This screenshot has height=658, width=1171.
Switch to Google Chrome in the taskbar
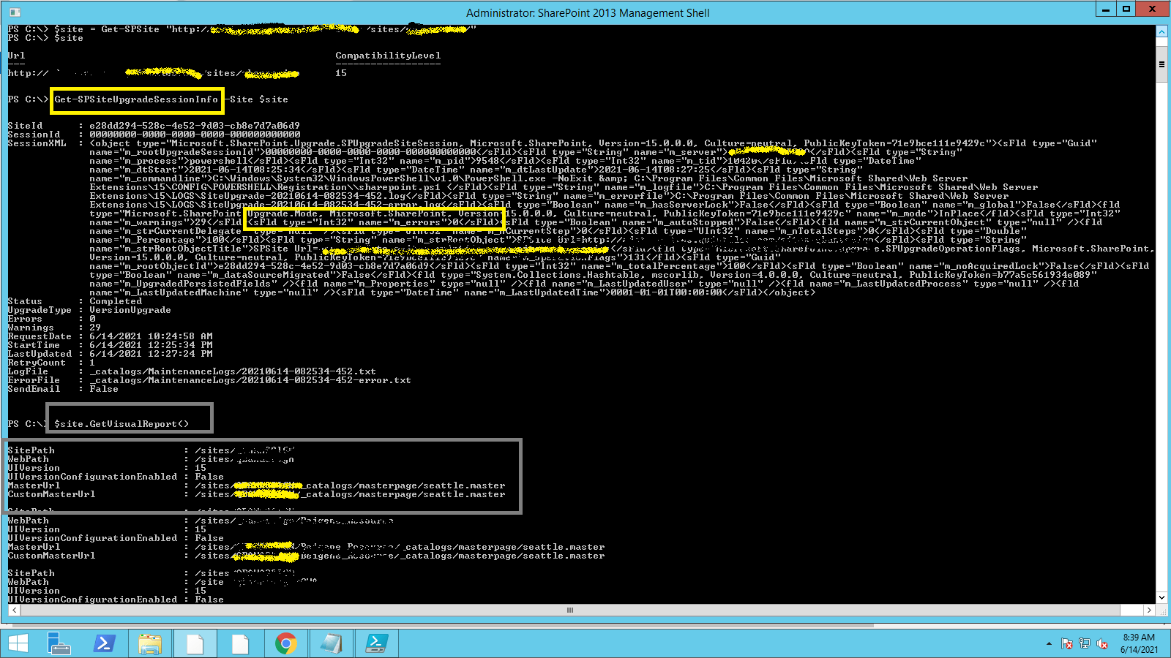tap(286, 643)
